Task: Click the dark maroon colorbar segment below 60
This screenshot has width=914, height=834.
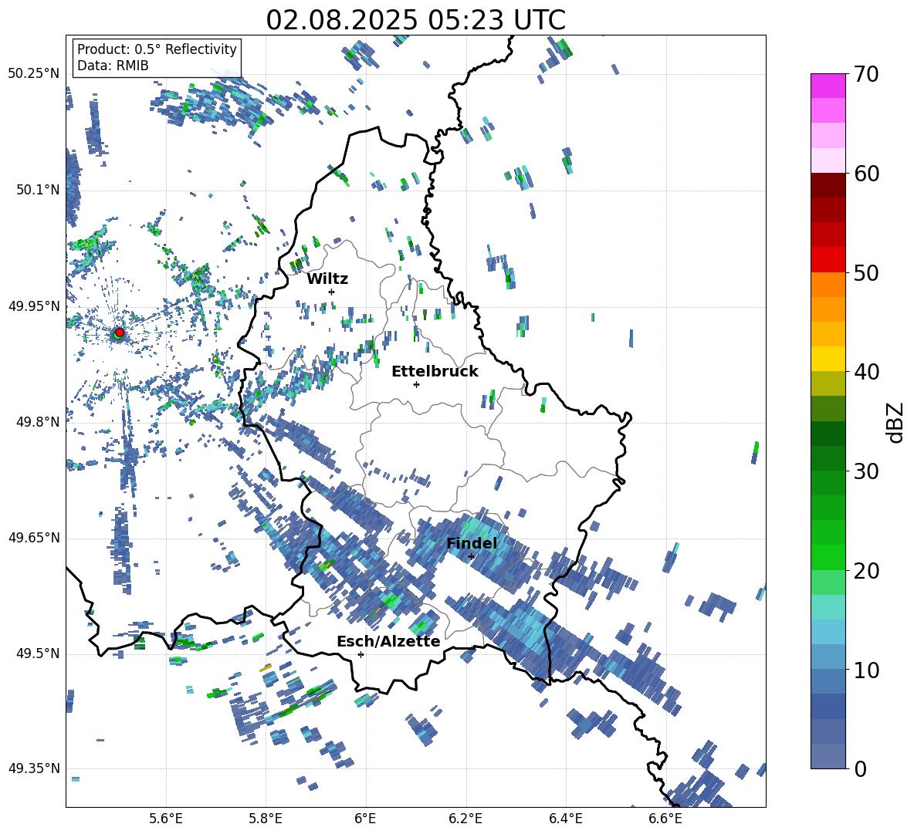Action: 828,185
